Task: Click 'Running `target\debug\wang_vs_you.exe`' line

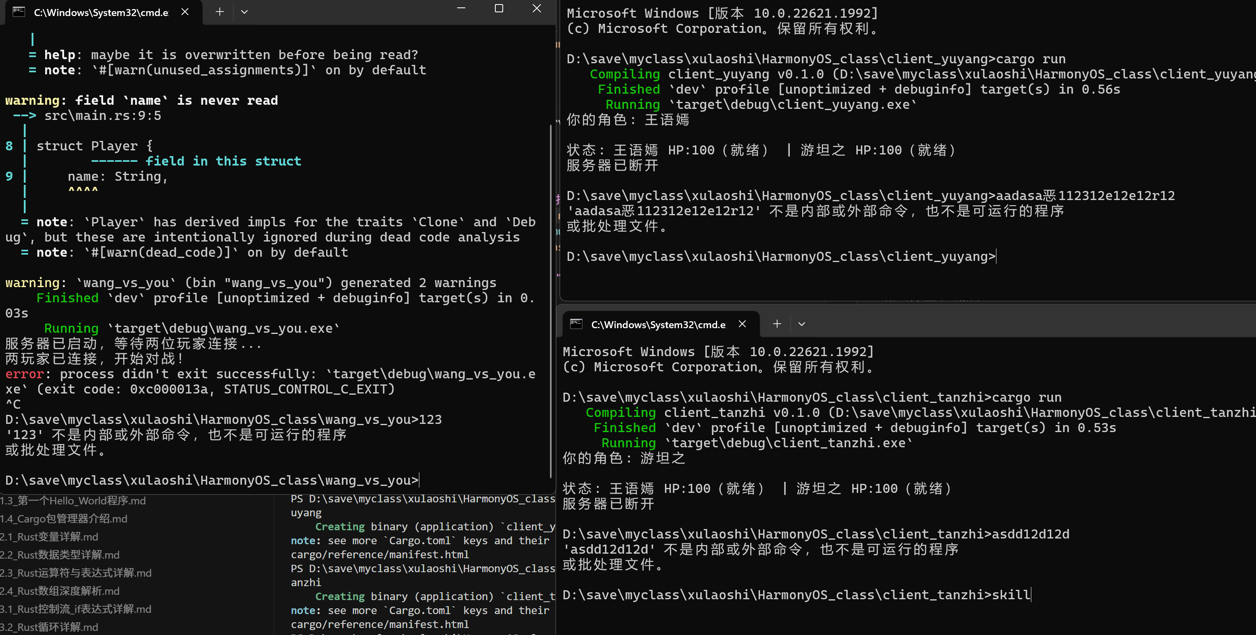Action: [x=192, y=328]
